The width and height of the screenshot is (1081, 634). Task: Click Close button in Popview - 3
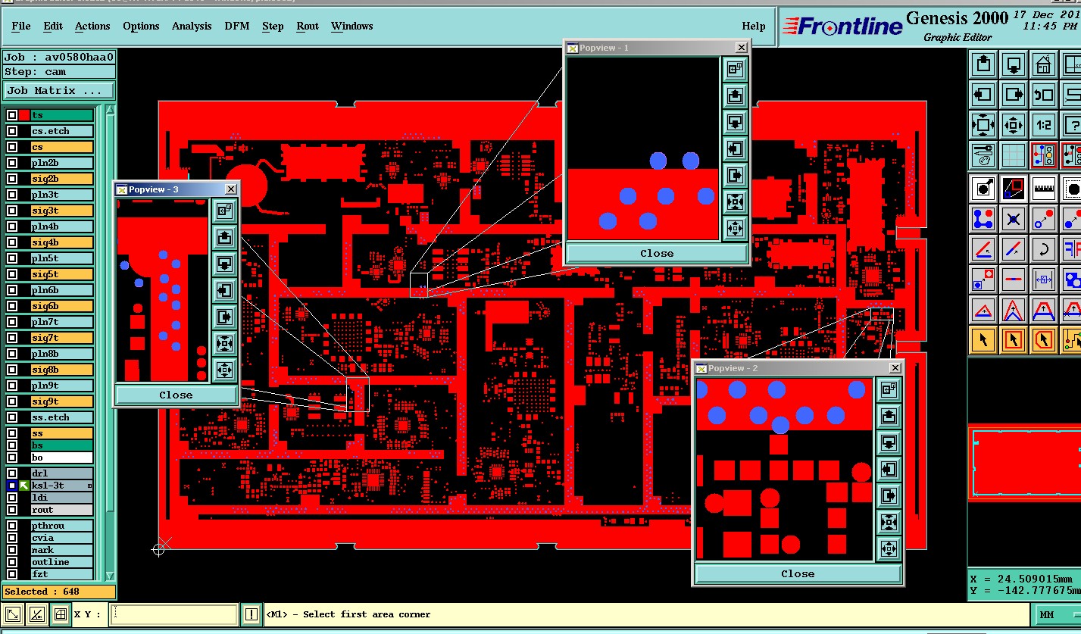click(176, 395)
